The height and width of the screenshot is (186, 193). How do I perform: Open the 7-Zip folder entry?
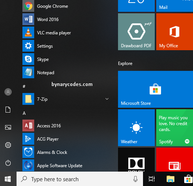[x=67, y=99]
